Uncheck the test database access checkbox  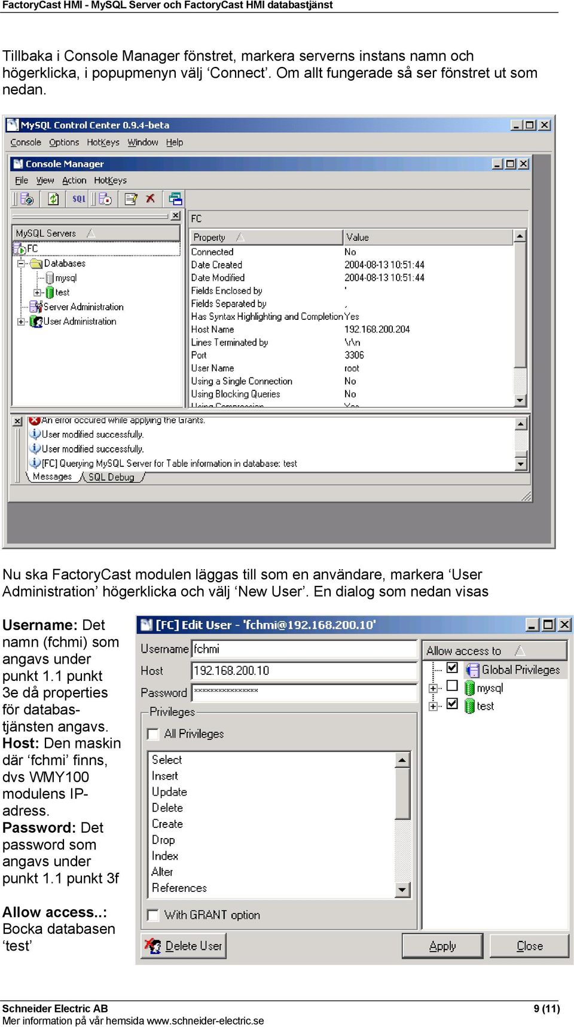(x=453, y=704)
